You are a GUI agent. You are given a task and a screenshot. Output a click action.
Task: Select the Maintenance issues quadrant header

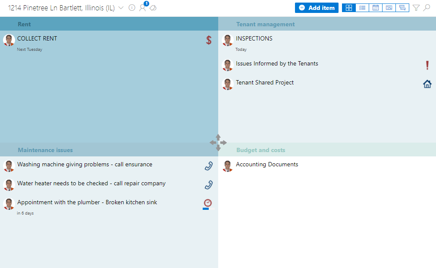pos(45,150)
